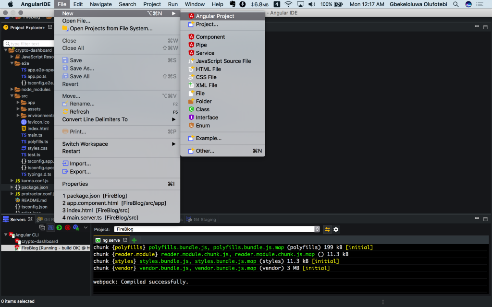492x307 pixels.
Task: Toggle the link with editor icon in Servers
Action: pyautogui.click(x=50, y=228)
